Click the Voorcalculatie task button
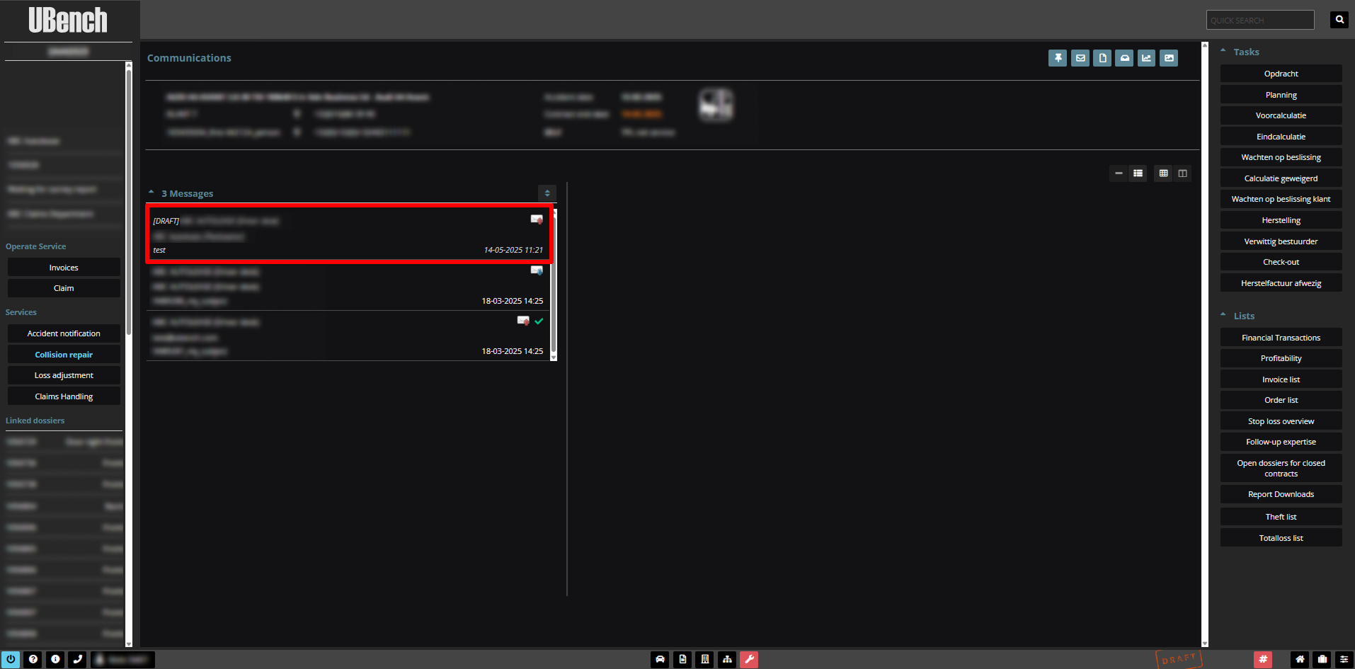 tap(1281, 115)
